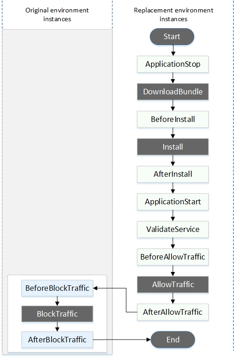The width and height of the screenshot is (234, 358).
Task: Click the End node
Action: [173, 340]
